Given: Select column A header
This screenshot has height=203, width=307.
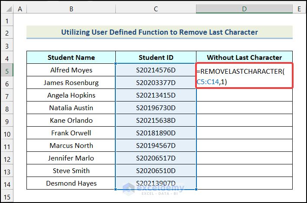Looking at the screenshot, I should (x=20, y=9).
